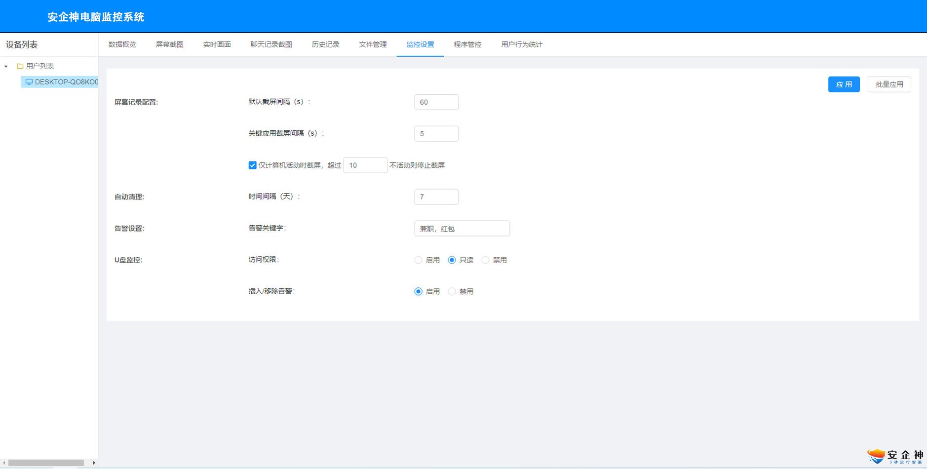View the 用户行为统计 tab

(522, 44)
